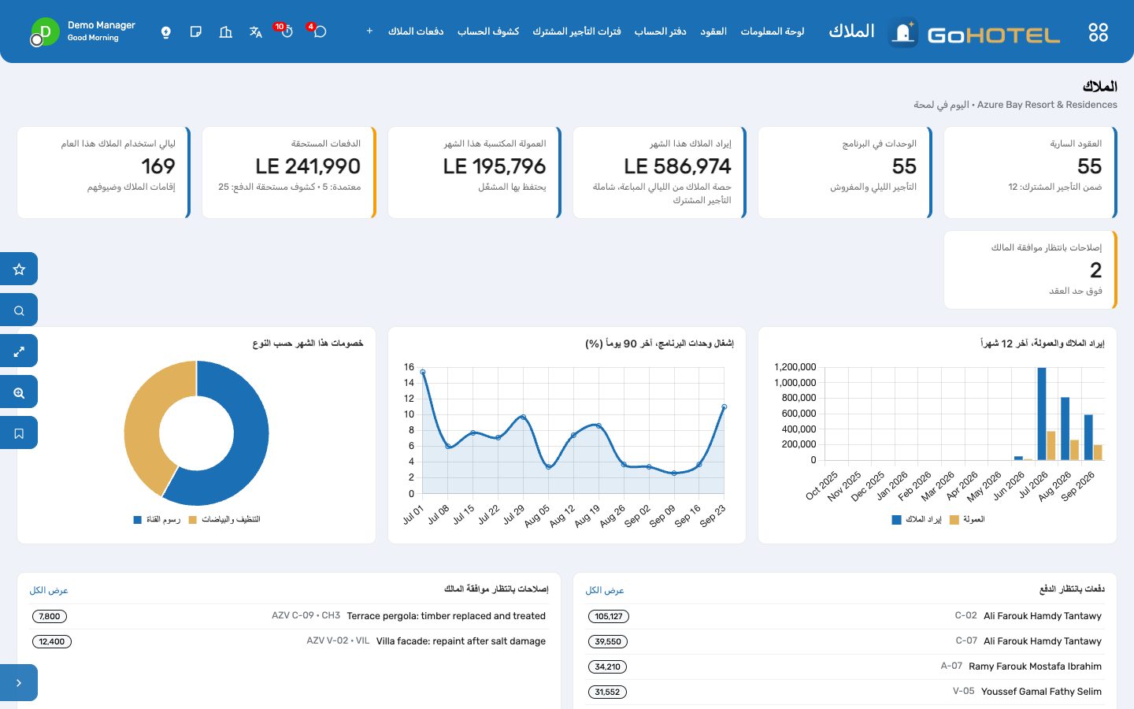This screenshot has height=709, width=1134.
Task: Open the lightbulb tips icon
Action: click(x=166, y=32)
